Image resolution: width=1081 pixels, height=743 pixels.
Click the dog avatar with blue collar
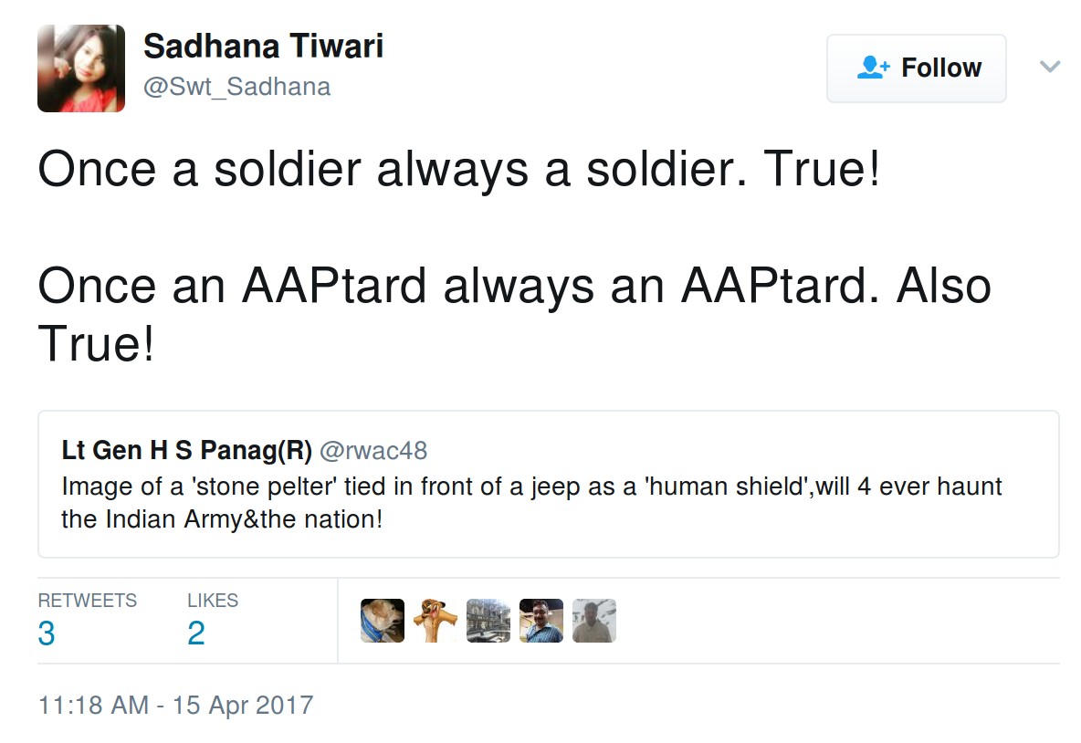tap(383, 621)
